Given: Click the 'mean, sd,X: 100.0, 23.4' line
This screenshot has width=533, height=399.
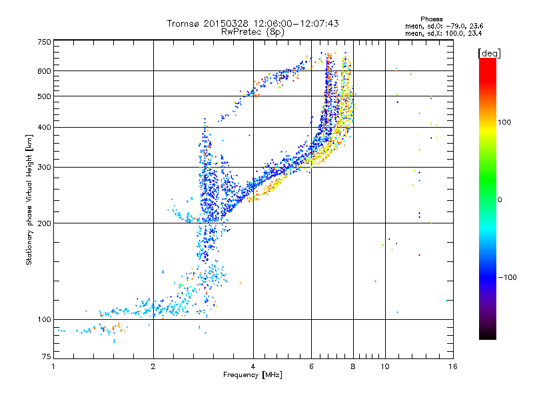Looking at the screenshot, I should 443,33.
